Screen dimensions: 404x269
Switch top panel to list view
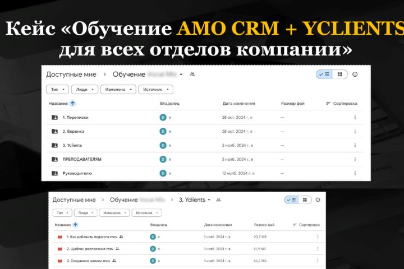[324, 75]
